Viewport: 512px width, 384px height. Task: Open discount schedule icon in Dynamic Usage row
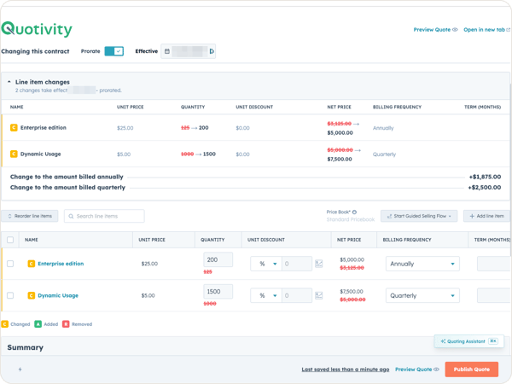tap(318, 295)
